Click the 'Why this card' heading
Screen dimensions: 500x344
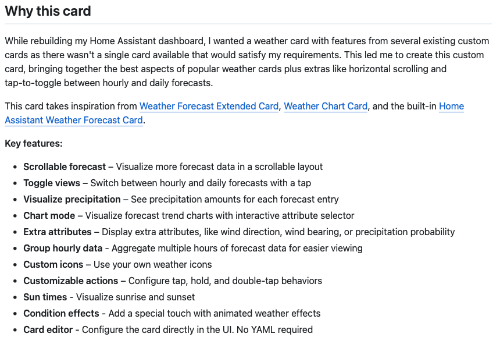click(48, 11)
